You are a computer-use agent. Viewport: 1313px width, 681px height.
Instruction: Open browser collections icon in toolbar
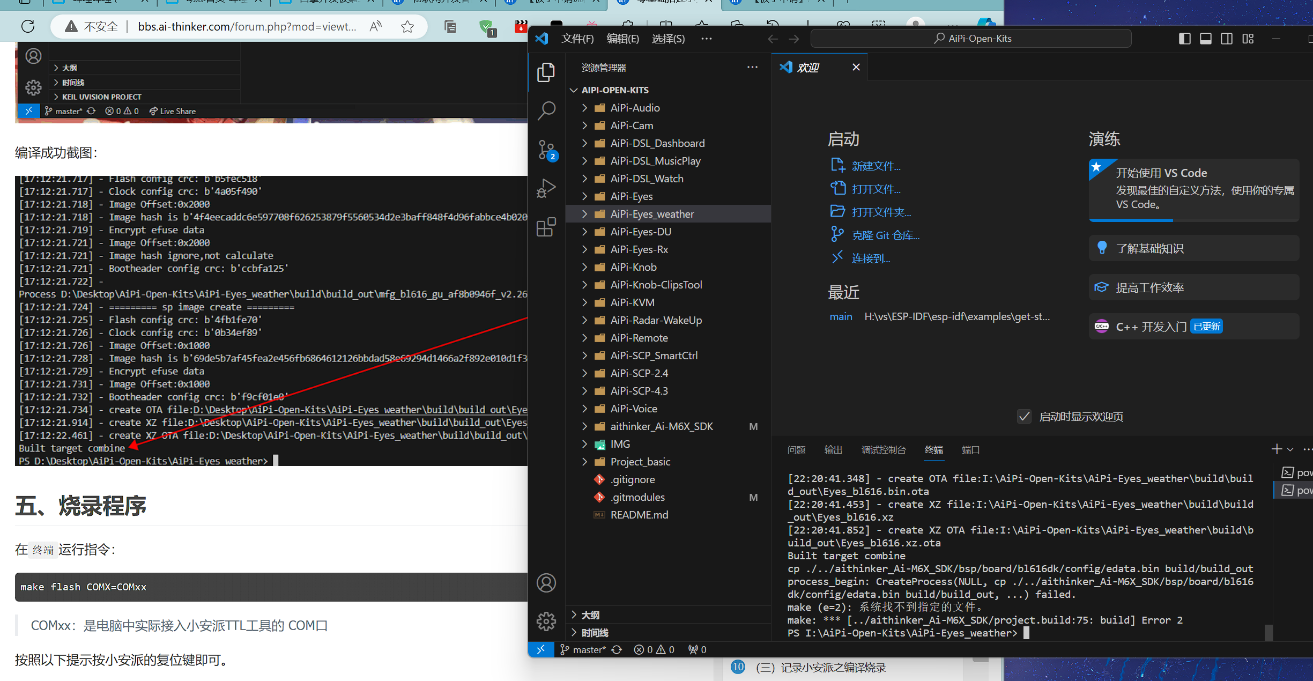point(450,26)
